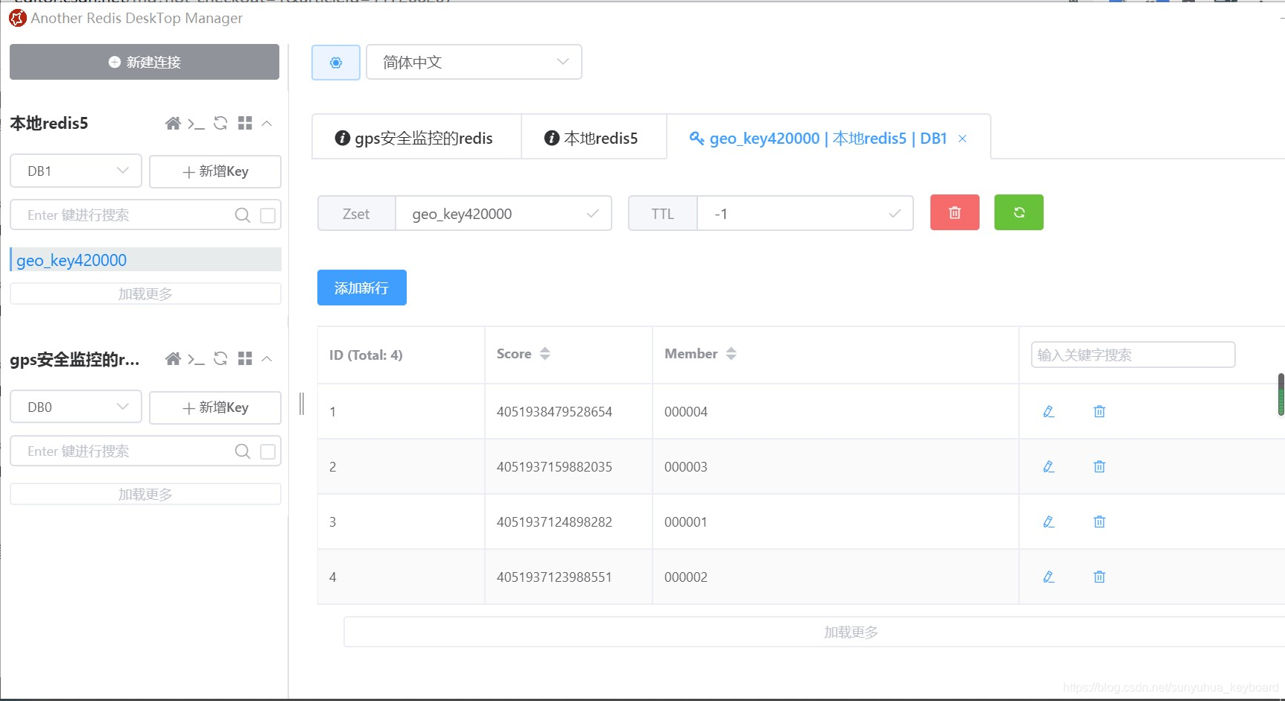
Task: Click score 4051937123988551
Action: pos(554,577)
